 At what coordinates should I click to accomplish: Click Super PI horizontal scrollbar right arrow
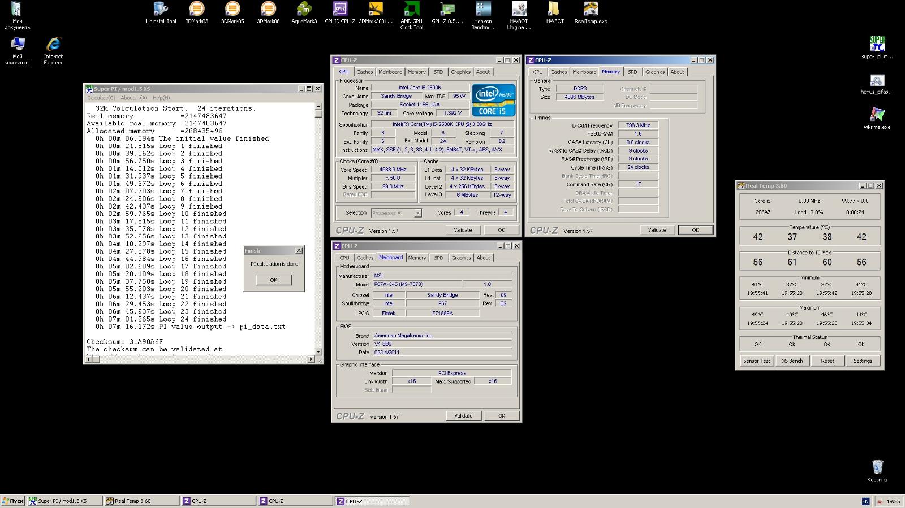[311, 359]
